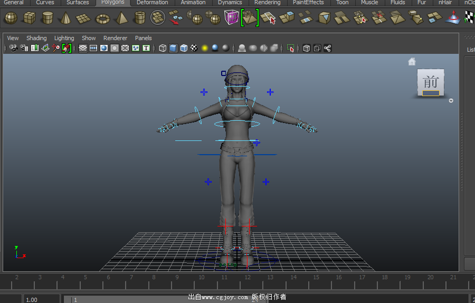This screenshot has height=303, width=475.
Task: Create a polygon cube from the shelf
Action: click(x=30, y=17)
